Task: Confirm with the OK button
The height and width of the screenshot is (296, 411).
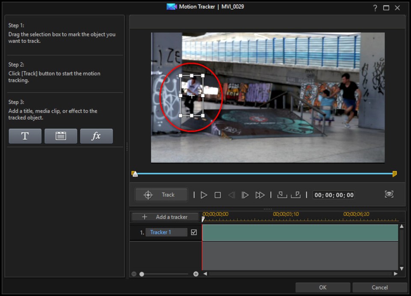Action: (x=323, y=287)
